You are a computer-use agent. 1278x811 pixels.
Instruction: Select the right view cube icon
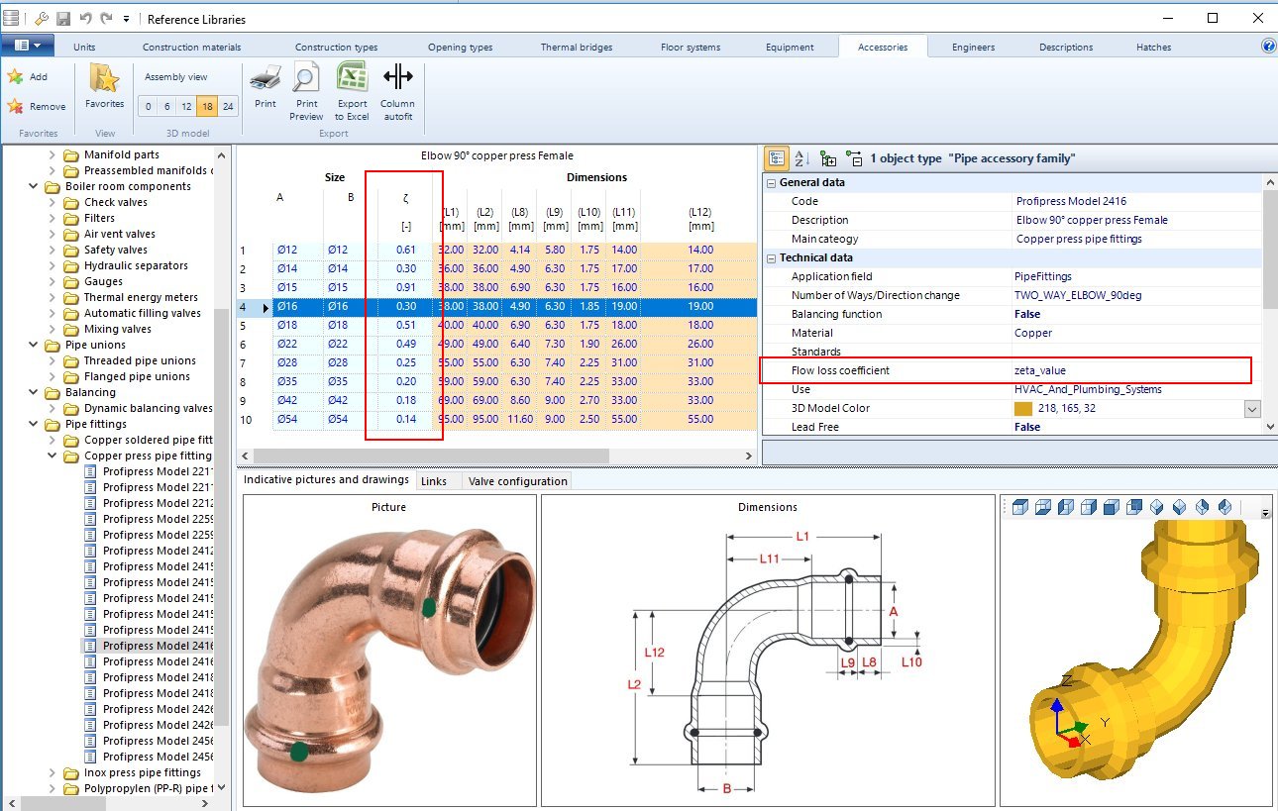[1089, 507]
